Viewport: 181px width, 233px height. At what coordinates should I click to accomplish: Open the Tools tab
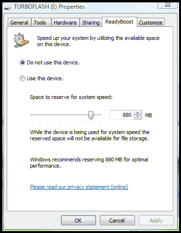pyautogui.click(x=40, y=23)
